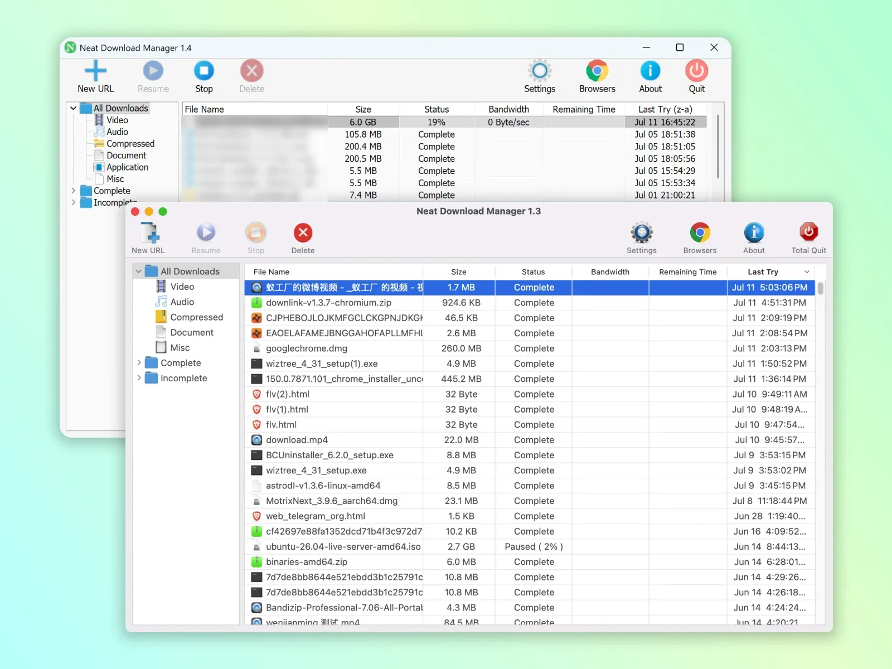Sort by Bandwidth column in 1.4 window

coord(508,109)
